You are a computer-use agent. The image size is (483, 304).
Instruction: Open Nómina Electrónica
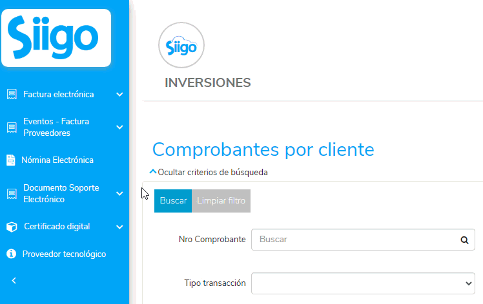(x=57, y=160)
